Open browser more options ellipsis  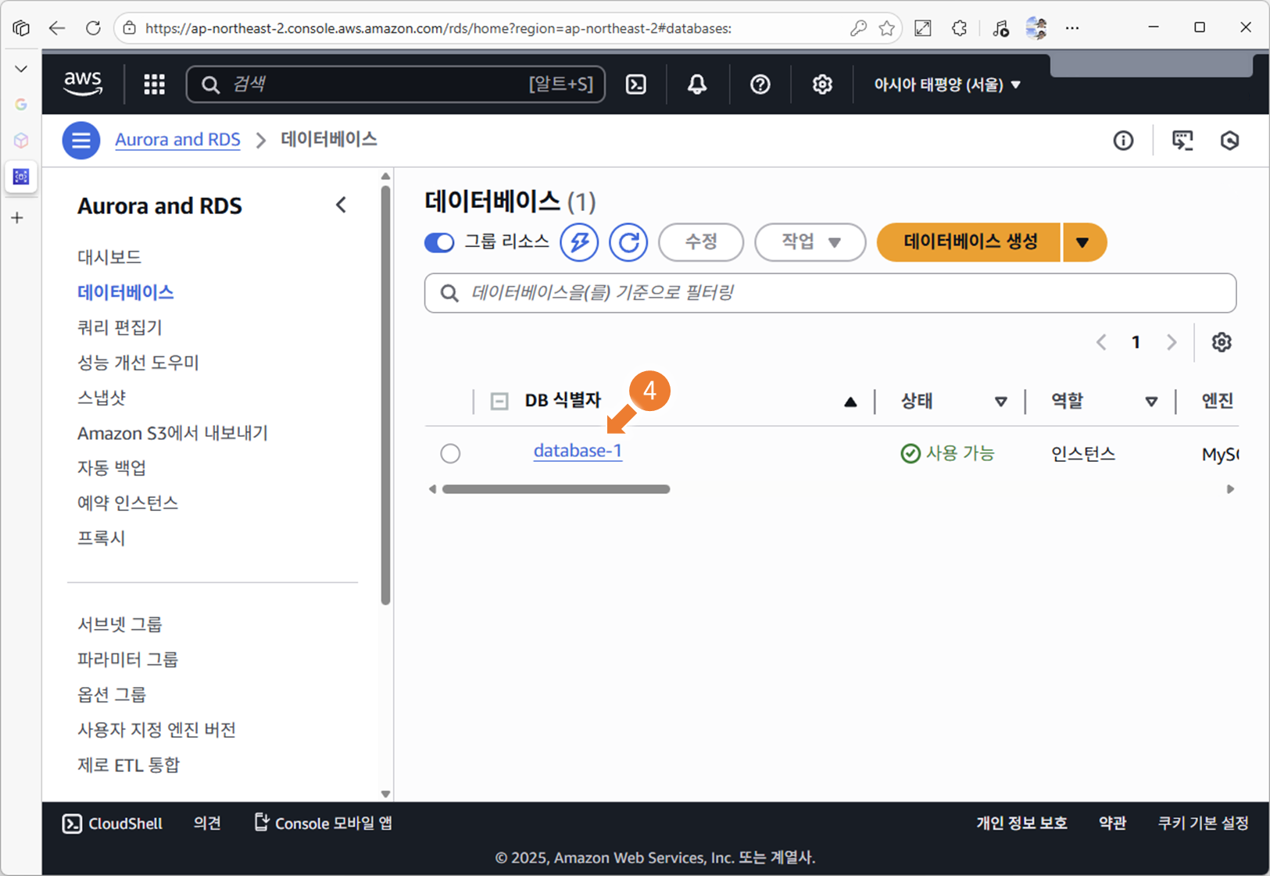[1072, 28]
